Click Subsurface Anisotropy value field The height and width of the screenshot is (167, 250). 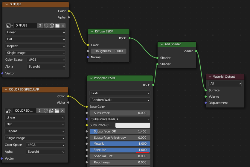tap(120, 138)
